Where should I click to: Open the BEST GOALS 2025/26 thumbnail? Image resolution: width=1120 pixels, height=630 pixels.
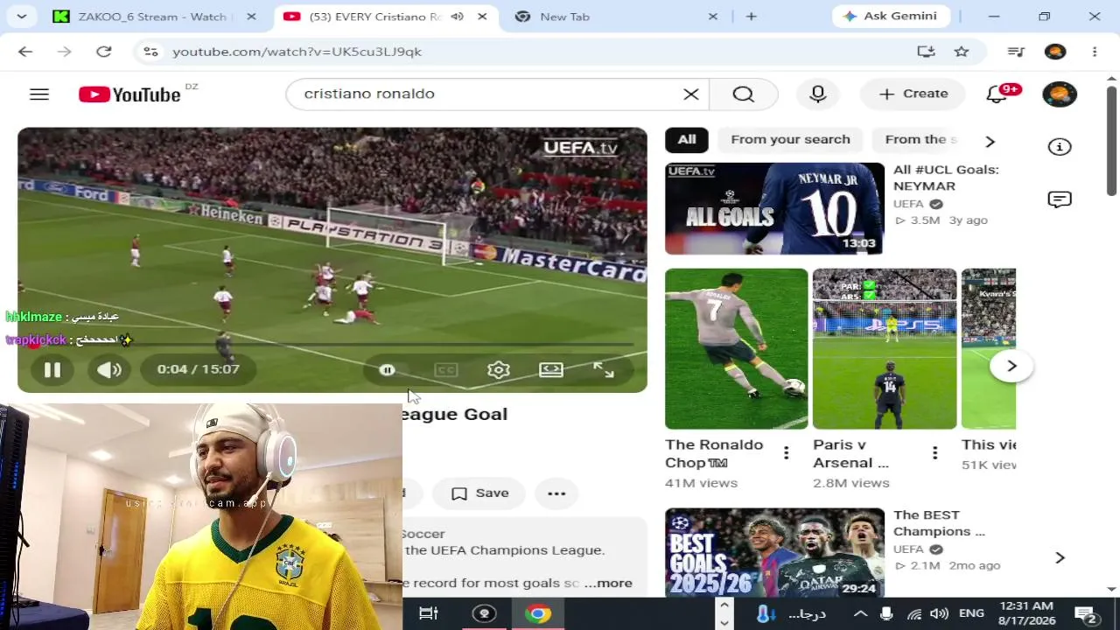click(x=774, y=553)
